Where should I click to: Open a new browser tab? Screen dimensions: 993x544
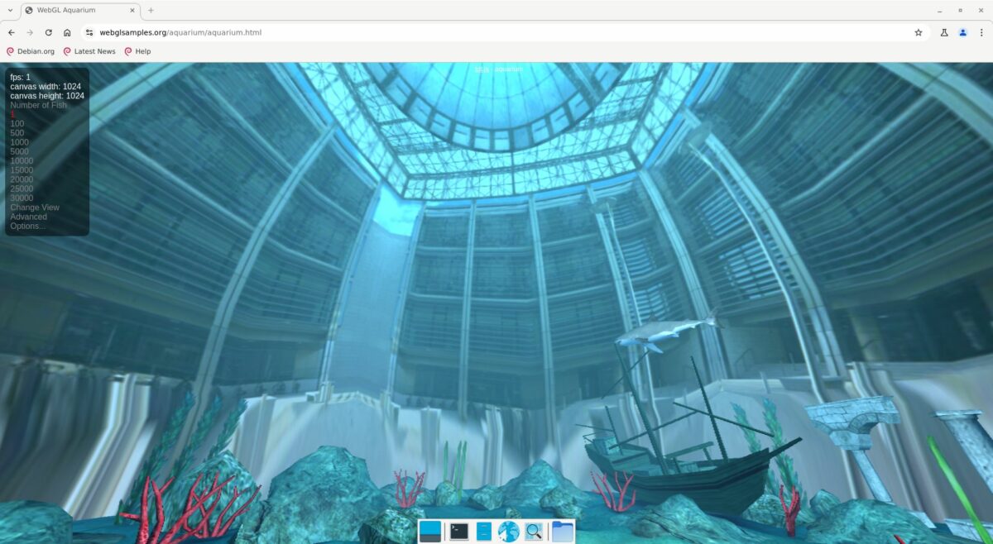151,10
